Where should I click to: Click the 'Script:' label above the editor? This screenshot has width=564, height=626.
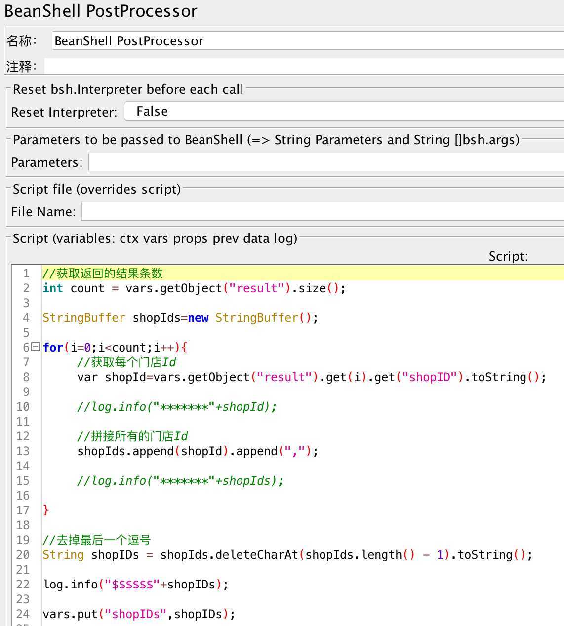(x=508, y=256)
